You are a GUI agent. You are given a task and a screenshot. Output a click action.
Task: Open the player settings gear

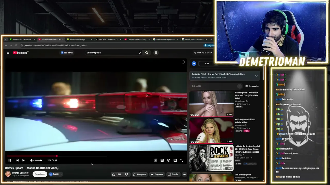[169, 160]
